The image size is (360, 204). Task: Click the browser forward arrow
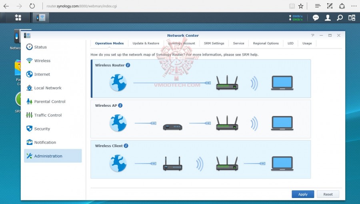point(19,6)
